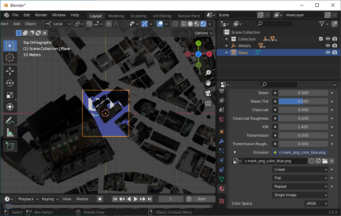Activate the 3D Cursor tool
341x216 pixels.
click(x=10, y=58)
